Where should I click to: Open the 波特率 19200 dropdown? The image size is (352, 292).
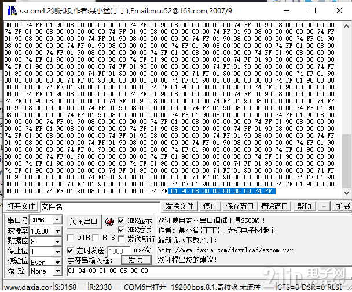57,231
